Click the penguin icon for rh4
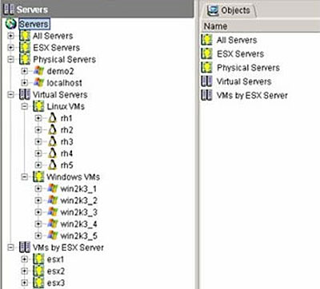The height and width of the screenshot is (289, 320). coord(53,153)
